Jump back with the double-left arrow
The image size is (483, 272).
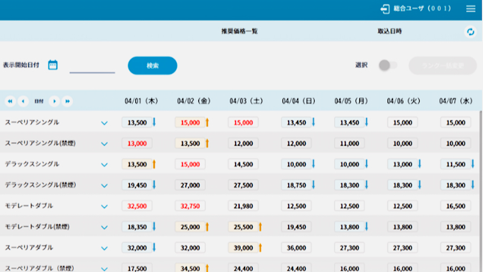(10, 101)
